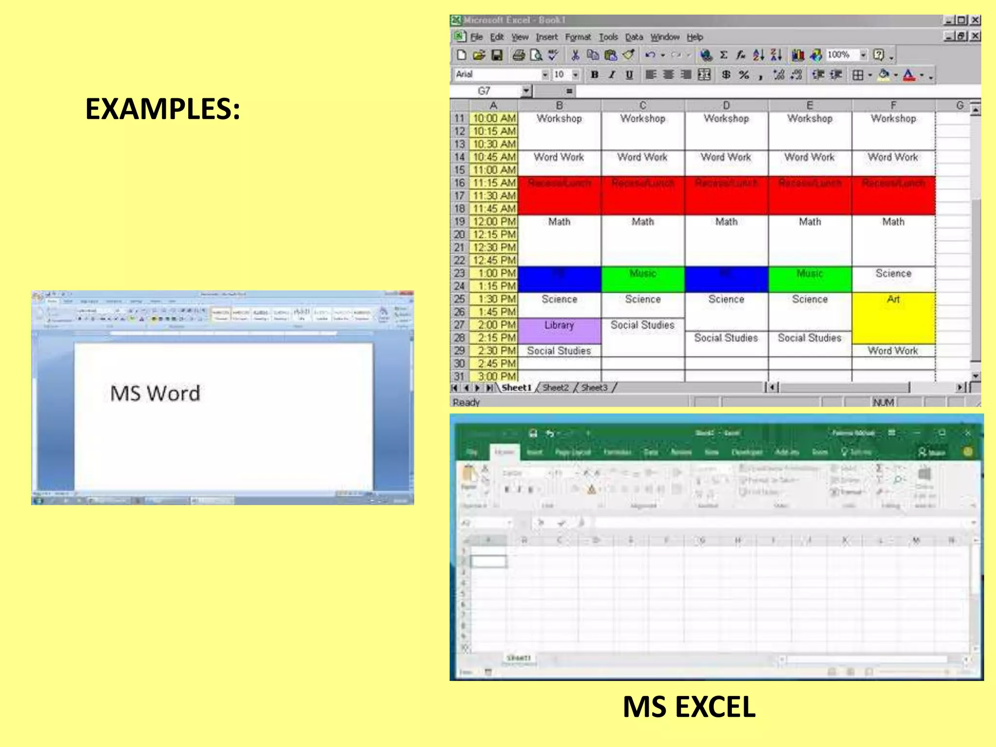Open the Borders dropdown arrow in classic Excel
The width and height of the screenshot is (996, 747).
tap(870, 75)
